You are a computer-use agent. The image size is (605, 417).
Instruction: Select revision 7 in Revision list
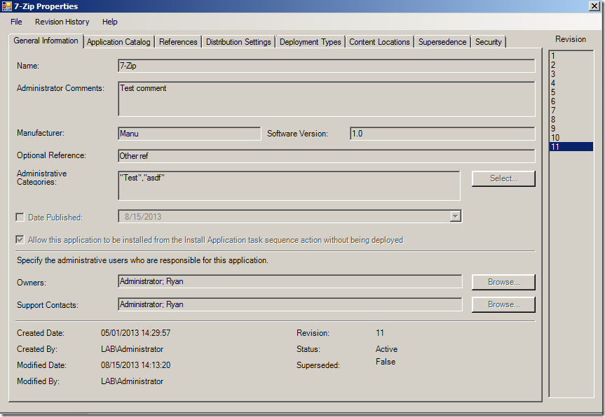pyautogui.click(x=571, y=111)
